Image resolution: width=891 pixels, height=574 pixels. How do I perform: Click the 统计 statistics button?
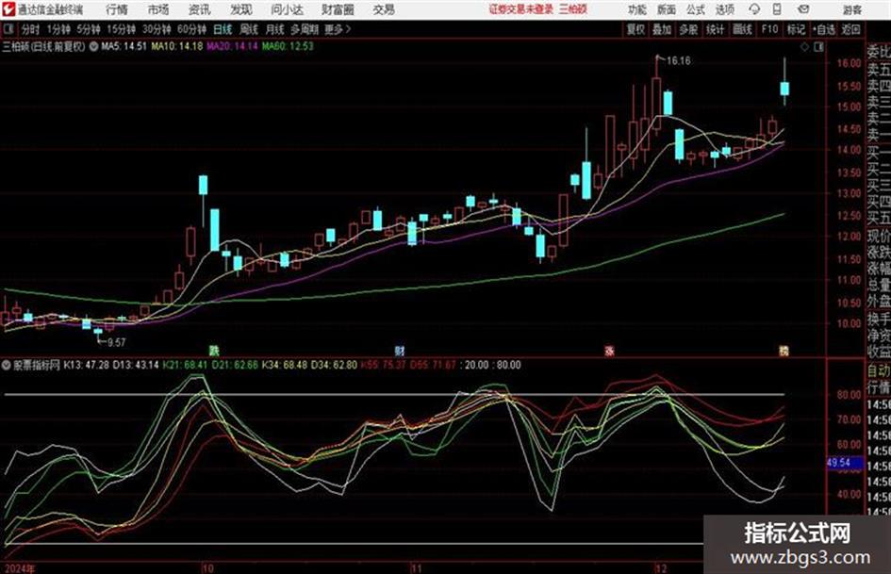[716, 29]
